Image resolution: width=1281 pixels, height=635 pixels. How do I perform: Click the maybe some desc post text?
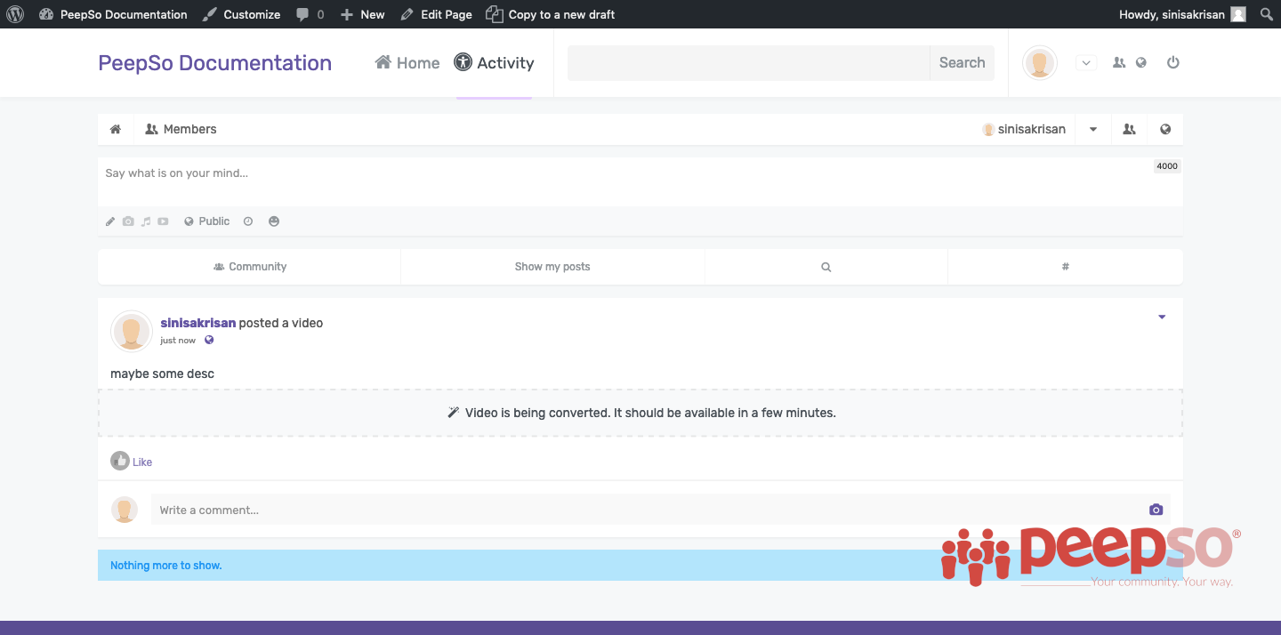(162, 374)
